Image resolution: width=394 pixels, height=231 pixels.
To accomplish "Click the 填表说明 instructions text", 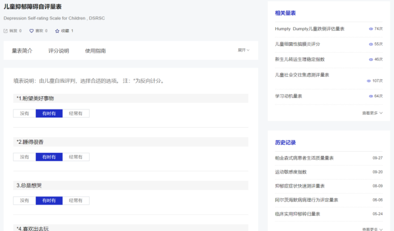I will [x=90, y=81].
